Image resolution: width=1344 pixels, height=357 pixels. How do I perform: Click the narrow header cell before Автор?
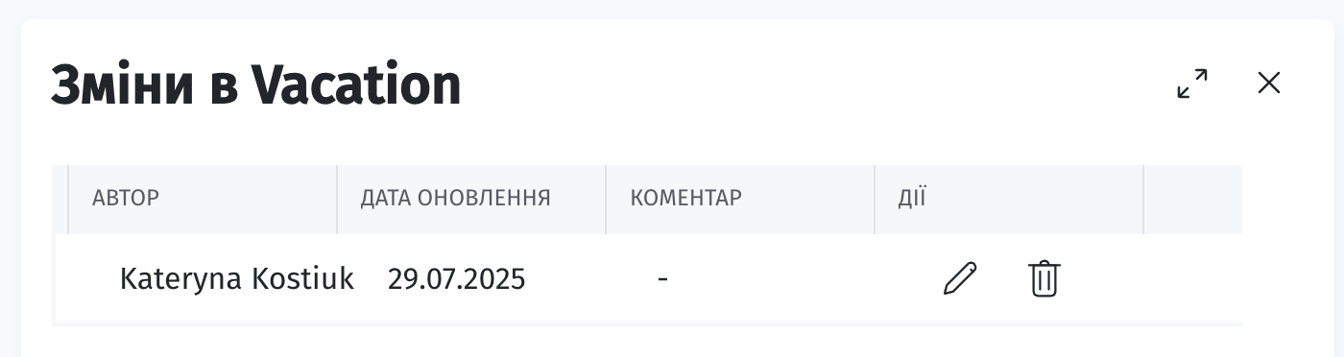click(x=60, y=200)
